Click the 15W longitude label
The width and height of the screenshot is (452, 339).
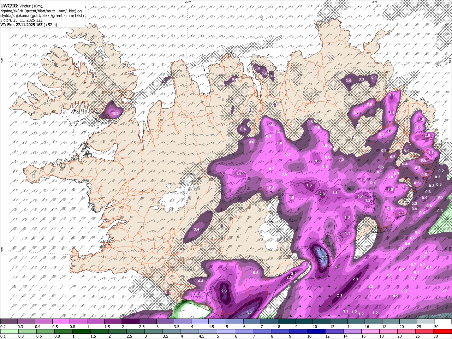374,2
